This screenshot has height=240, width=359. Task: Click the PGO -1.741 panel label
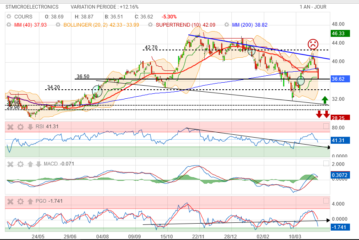tap(49, 201)
